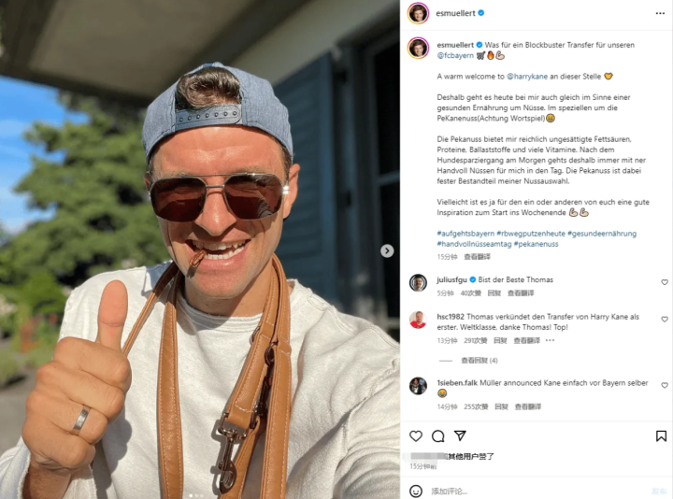Save the post with the bookmark icon
Image resolution: width=673 pixels, height=499 pixels.
coord(661,436)
